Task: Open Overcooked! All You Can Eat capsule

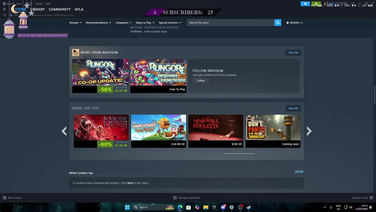Action: pyautogui.click(x=158, y=131)
